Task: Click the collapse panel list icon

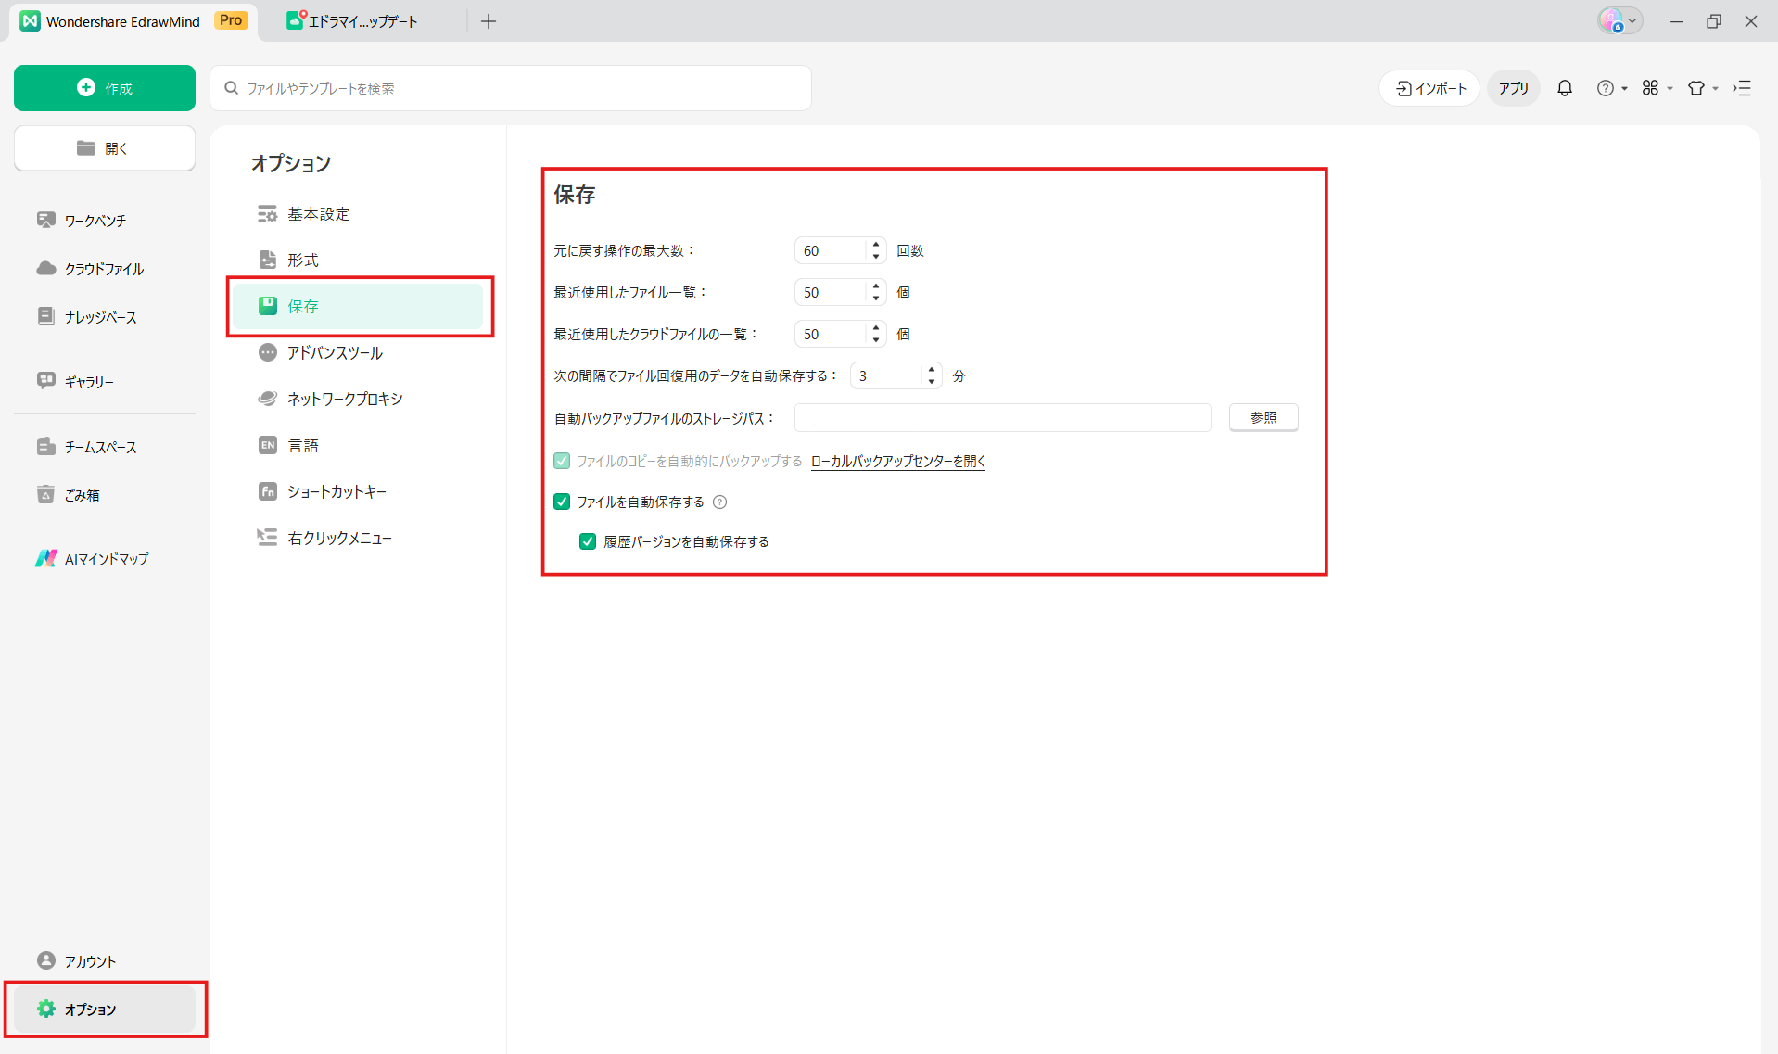Action: tap(1742, 88)
